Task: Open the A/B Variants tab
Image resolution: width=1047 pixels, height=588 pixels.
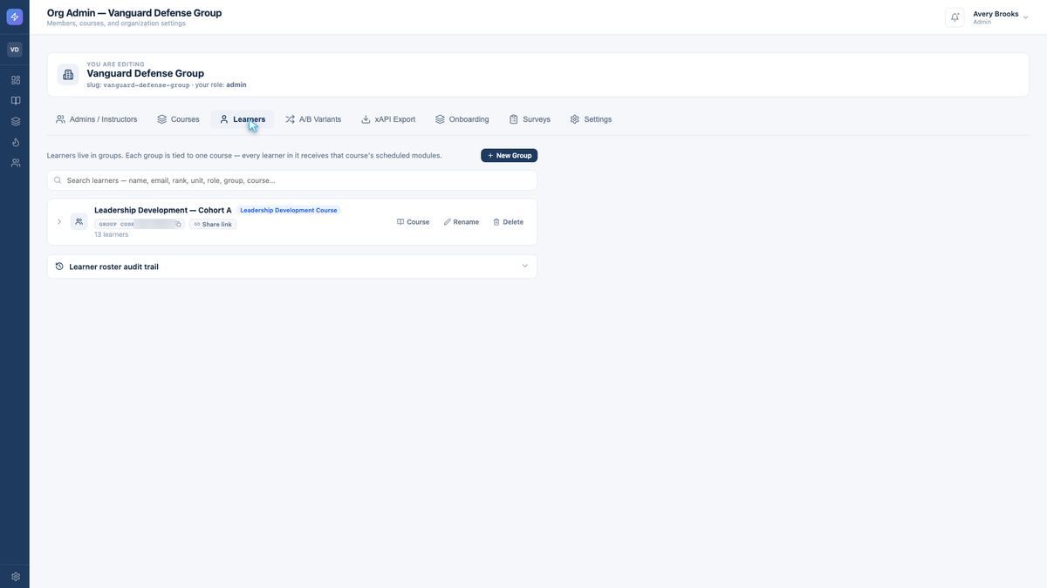Action: (313, 119)
